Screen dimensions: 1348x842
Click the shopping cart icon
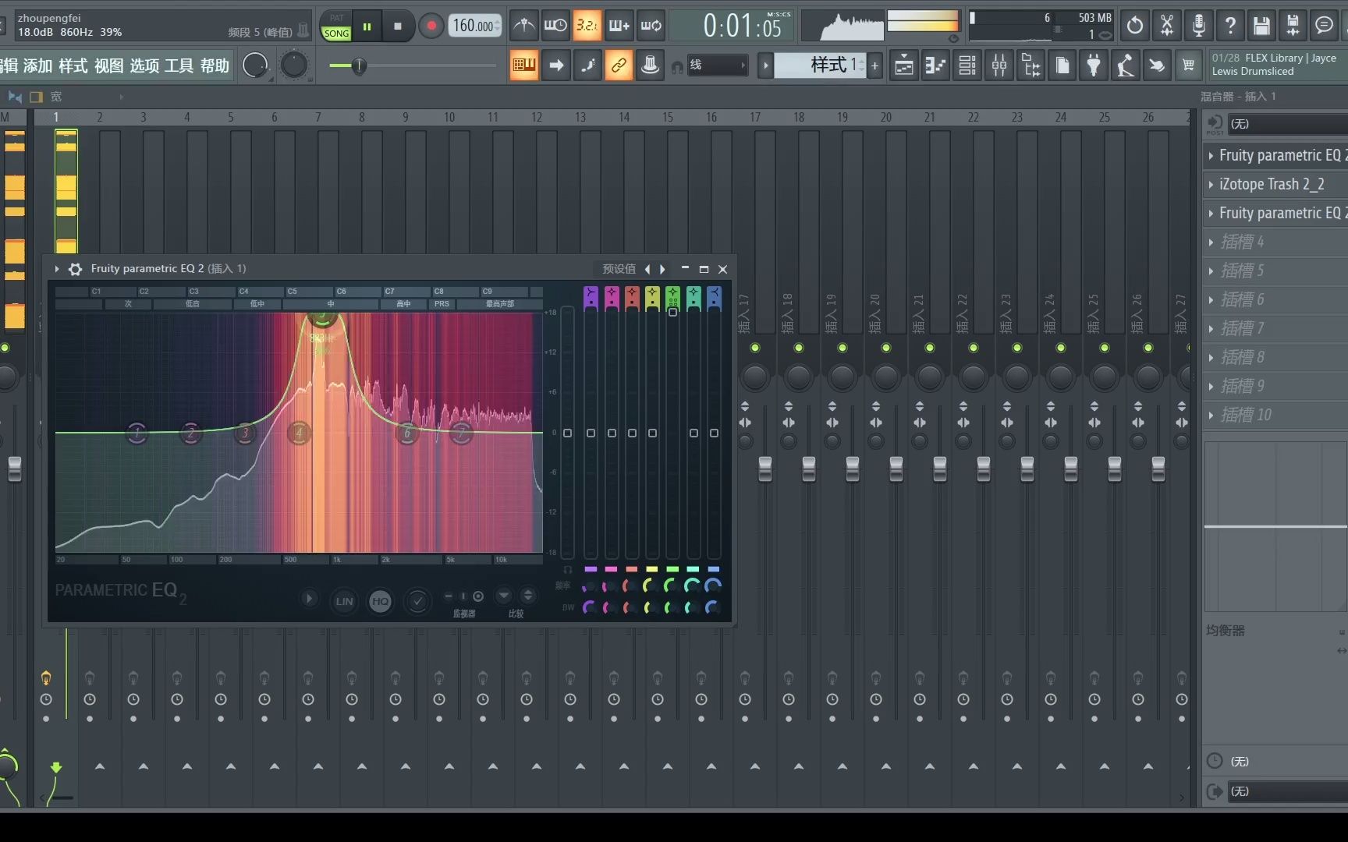(x=1188, y=65)
